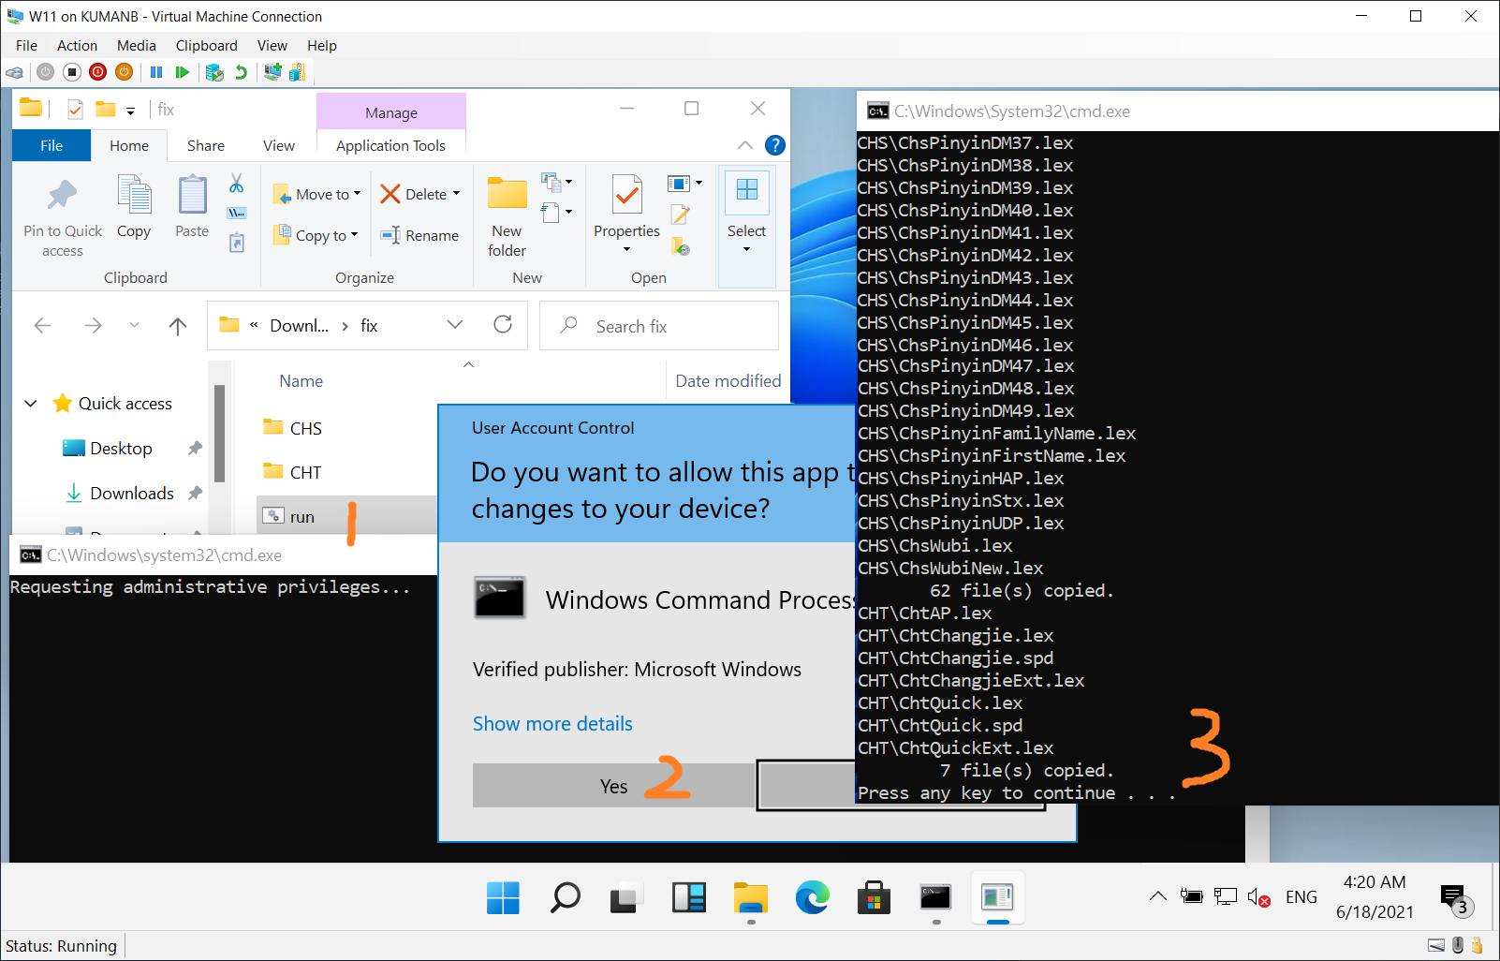
Task: Open Customize Quick Access Toolbar arrow
Action: click(x=130, y=111)
